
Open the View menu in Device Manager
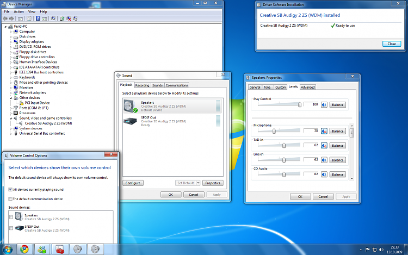pyautogui.click(x=32, y=12)
